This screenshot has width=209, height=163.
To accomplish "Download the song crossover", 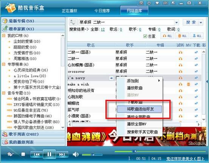I will coord(196,72).
